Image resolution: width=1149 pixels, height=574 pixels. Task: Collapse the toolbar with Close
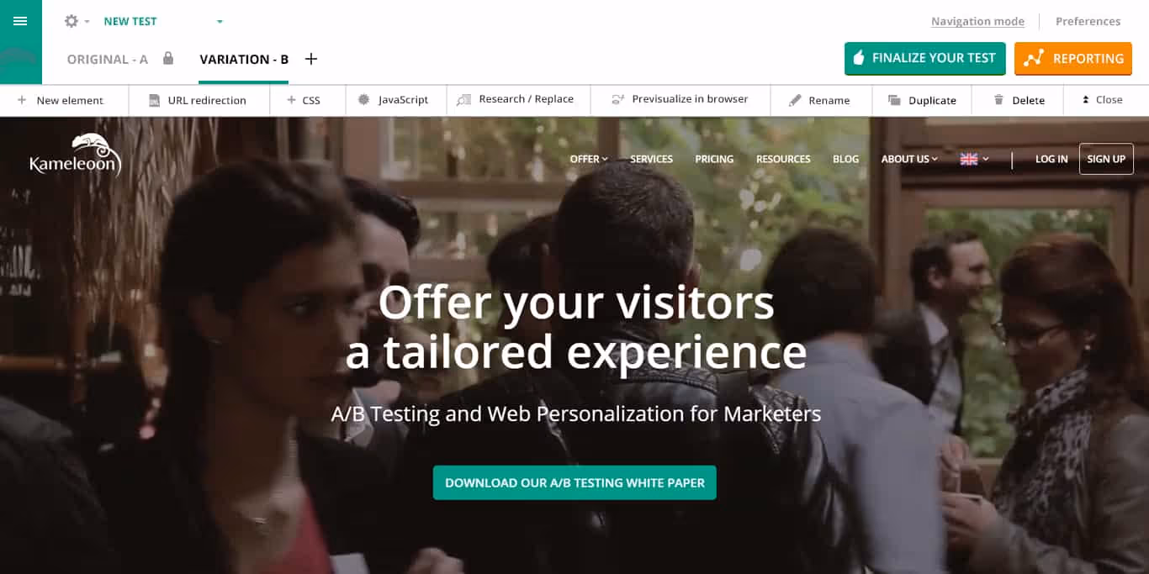point(1102,100)
